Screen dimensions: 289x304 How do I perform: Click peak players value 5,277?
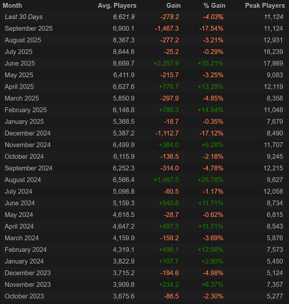pos(275,296)
